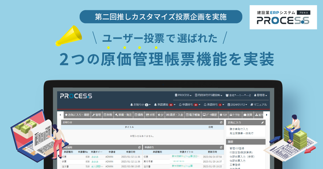The width and height of the screenshot is (323, 169).
Task: Select the 2023/01/05 10:22 注文書 row
Action: pos(183,167)
